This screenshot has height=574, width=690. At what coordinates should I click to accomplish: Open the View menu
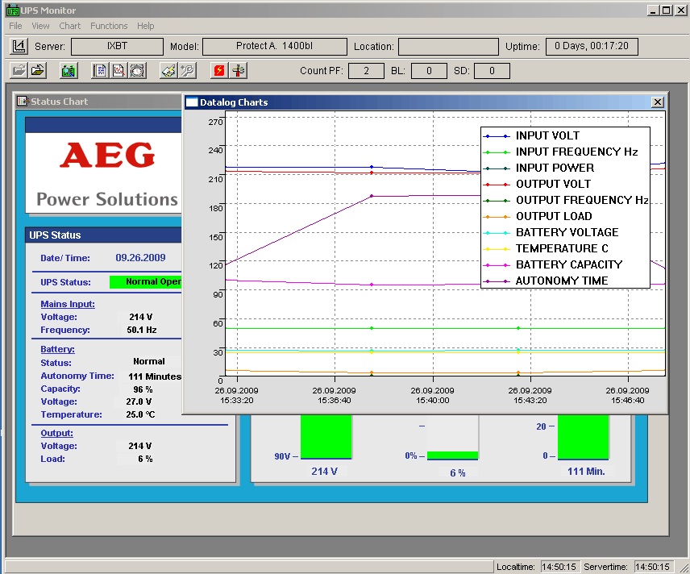click(x=40, y=26)
